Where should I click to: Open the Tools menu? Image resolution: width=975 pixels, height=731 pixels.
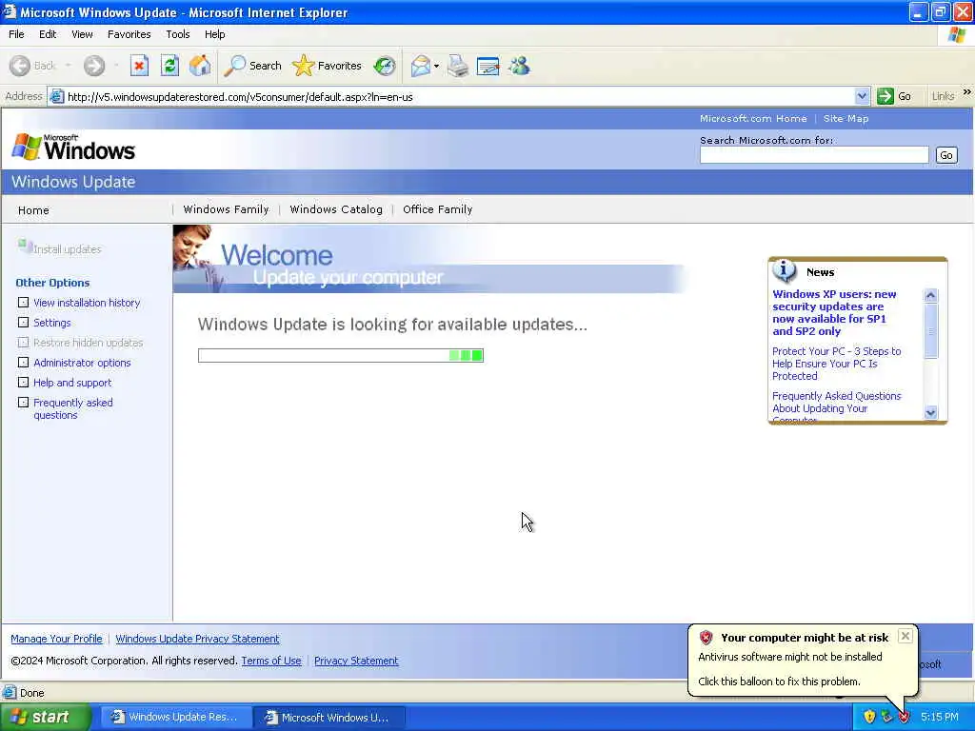click(x=177, y=34)
